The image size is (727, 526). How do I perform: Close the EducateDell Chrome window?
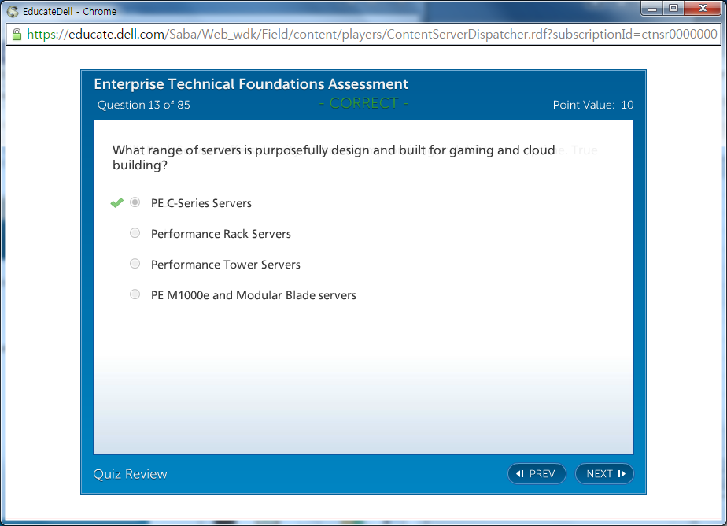(701, 9)
